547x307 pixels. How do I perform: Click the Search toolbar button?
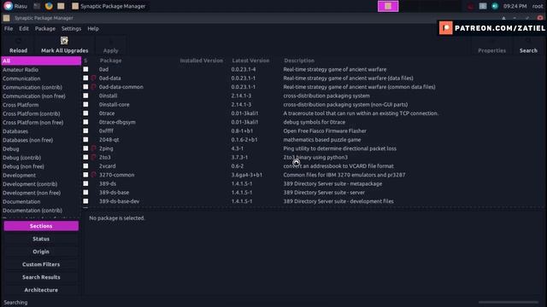point(528,45)
